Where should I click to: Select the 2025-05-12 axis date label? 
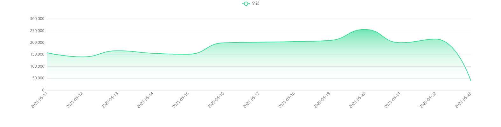point(74,100)
